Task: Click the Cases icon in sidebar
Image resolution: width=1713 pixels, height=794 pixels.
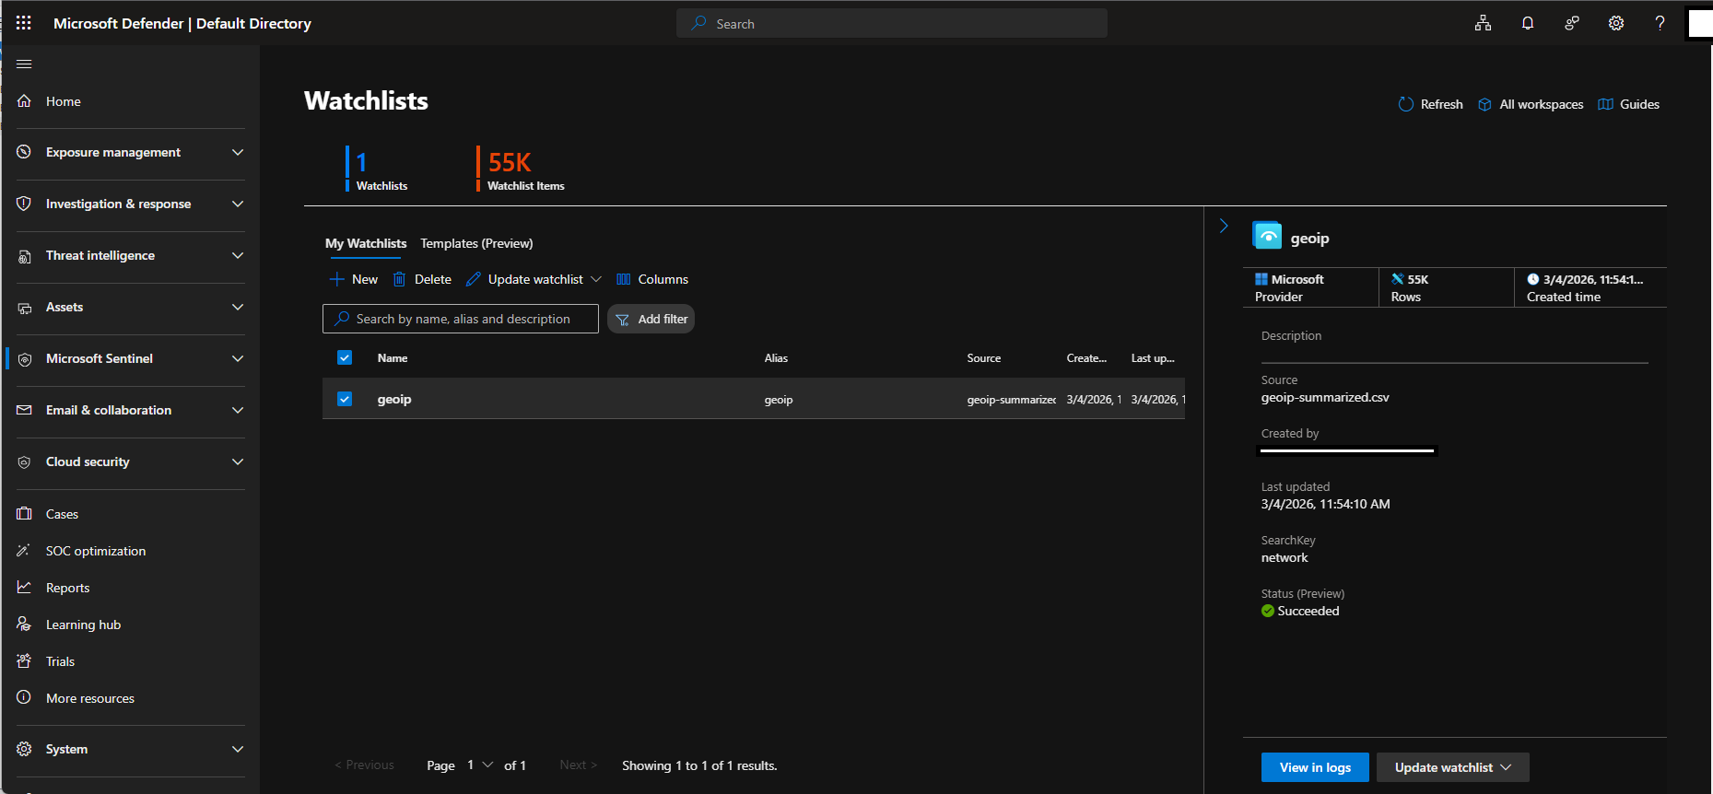Action: tap(24, 513)
